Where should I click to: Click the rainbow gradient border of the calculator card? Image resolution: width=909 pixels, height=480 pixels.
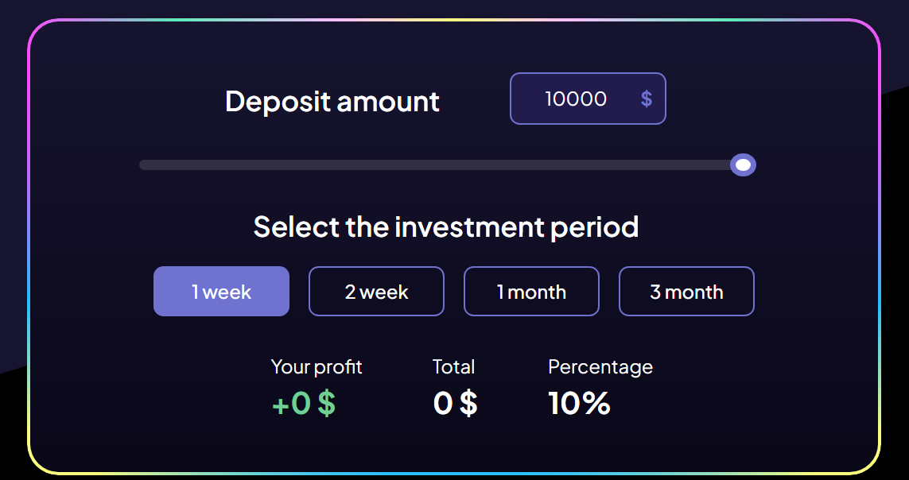click(29, 238)
